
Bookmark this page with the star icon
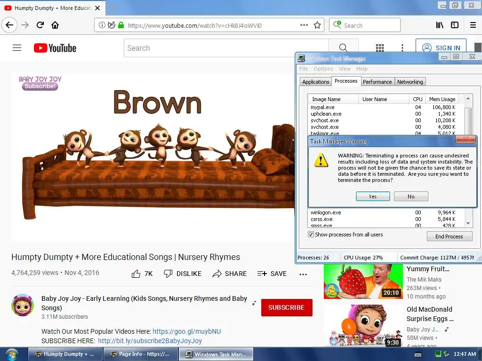point(317,25)
